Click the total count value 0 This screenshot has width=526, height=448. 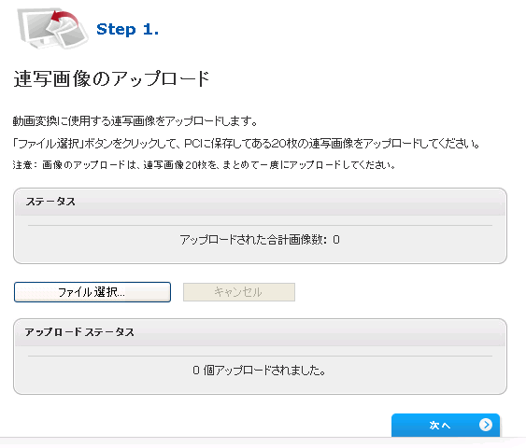(336, 240)
